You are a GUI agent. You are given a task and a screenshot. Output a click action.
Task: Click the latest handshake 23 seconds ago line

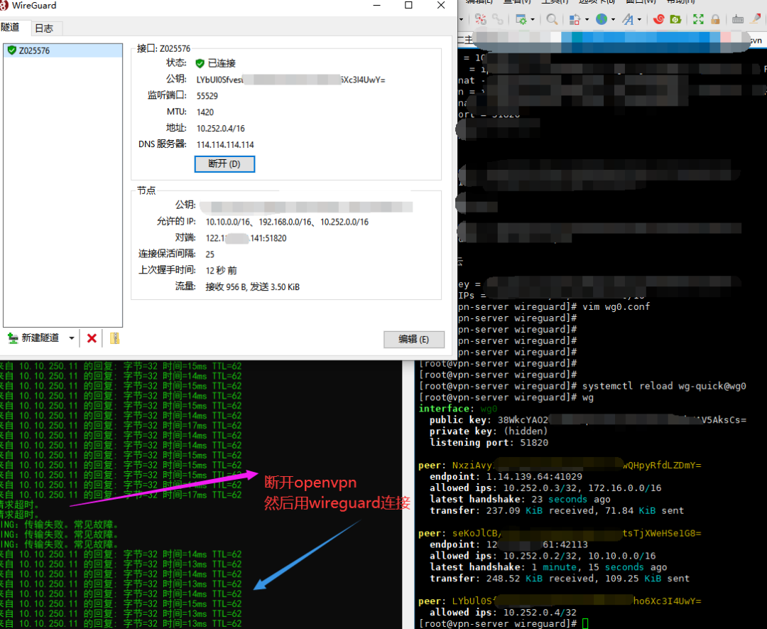pyautogui.click(x=520, y=499)
